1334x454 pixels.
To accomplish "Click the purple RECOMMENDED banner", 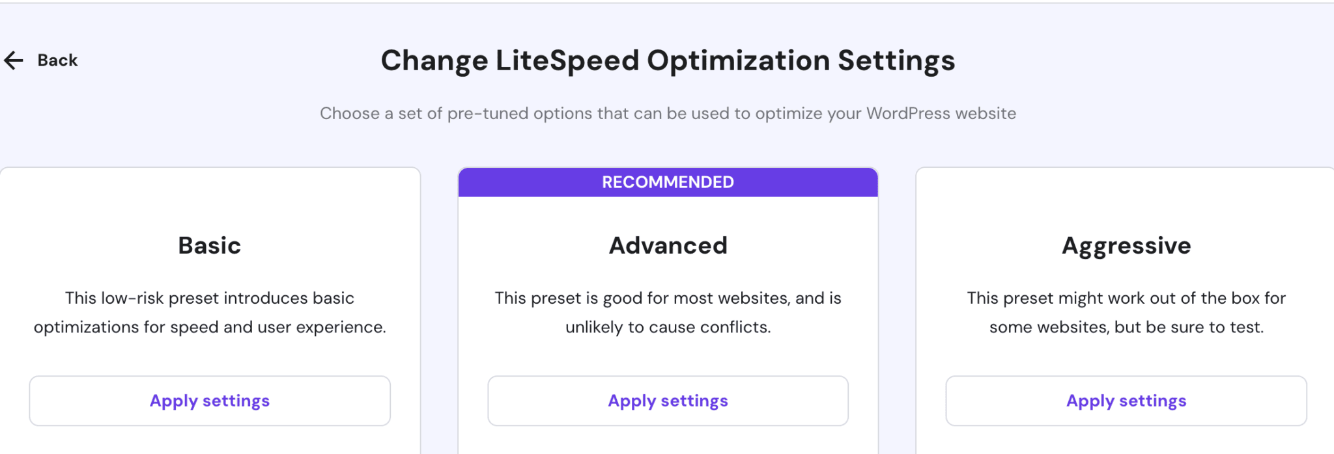I will [668, 182].
